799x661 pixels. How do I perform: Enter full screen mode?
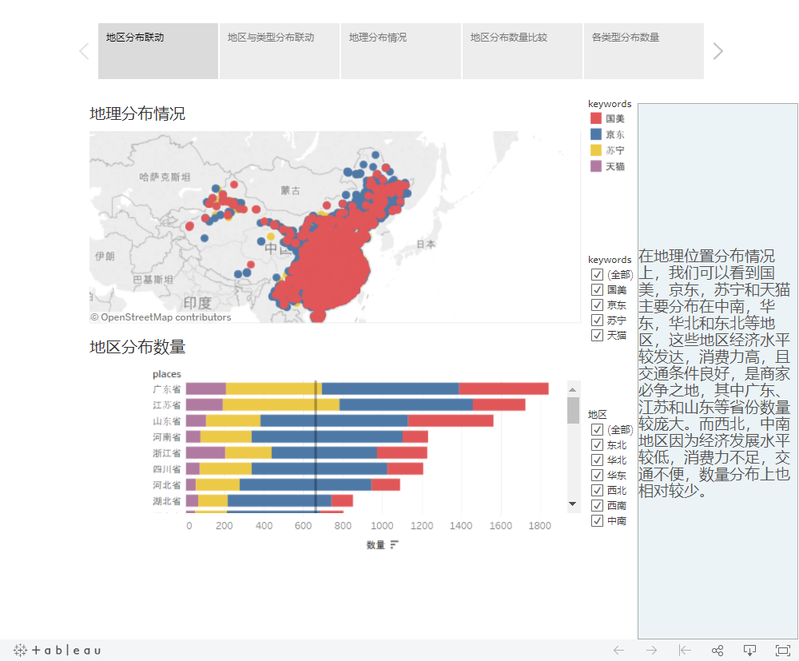pos(783,651)
